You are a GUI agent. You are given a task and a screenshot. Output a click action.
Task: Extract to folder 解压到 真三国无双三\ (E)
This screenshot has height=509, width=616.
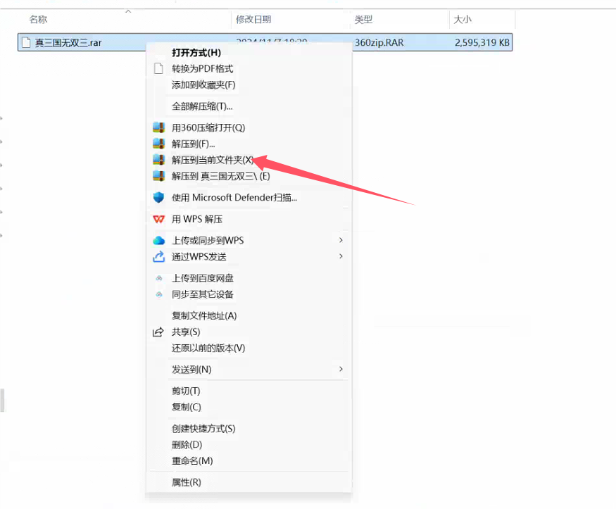click(221, 176)
